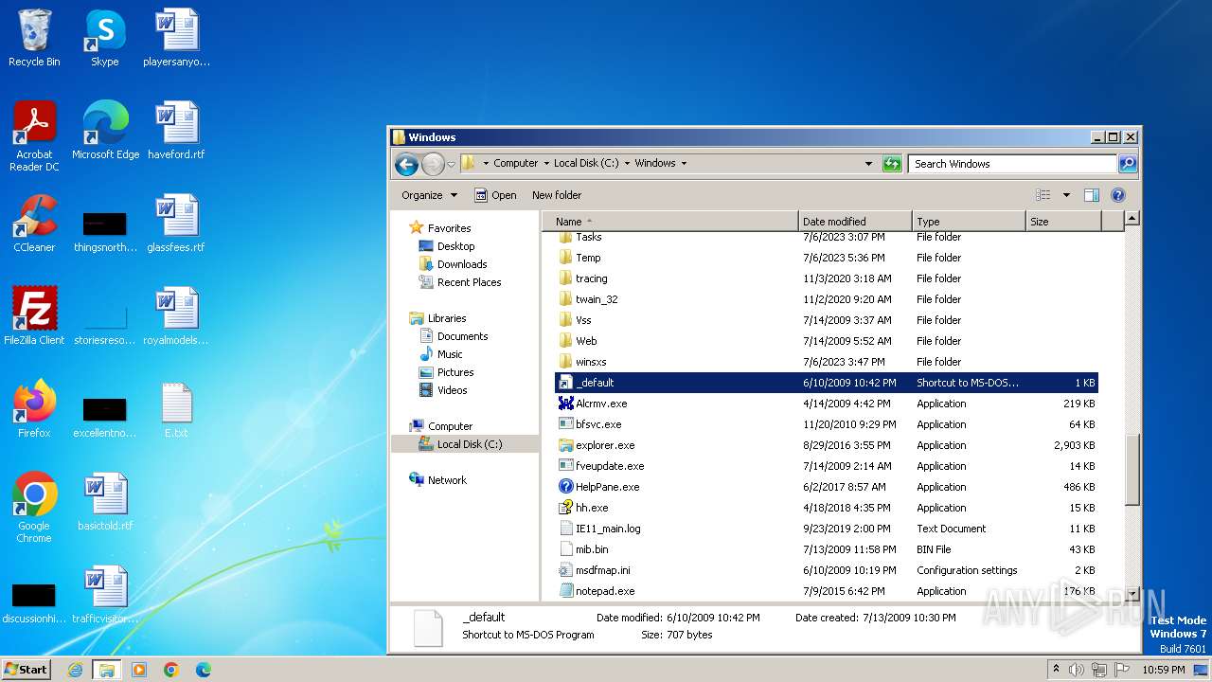The image size is (1212, 682).
Task: Toggle the preview pane button
Action: pyautogui.click(x=1092, y=195)
